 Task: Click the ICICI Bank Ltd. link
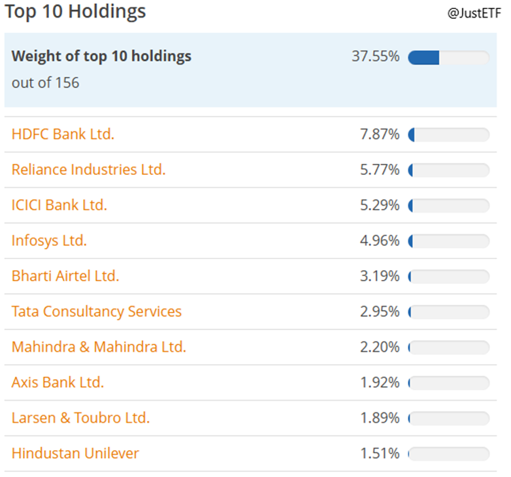point(59,205)
